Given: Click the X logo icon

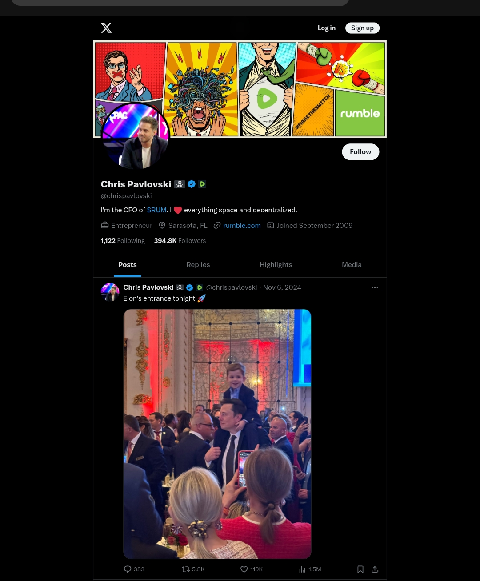Looking at the screenshot, I should click(106, 28).
